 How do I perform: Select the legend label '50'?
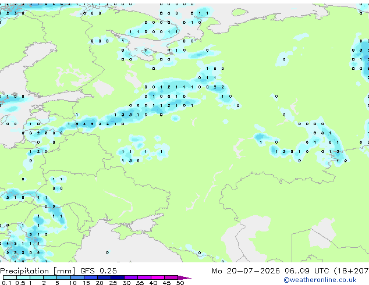coord(180,283)
